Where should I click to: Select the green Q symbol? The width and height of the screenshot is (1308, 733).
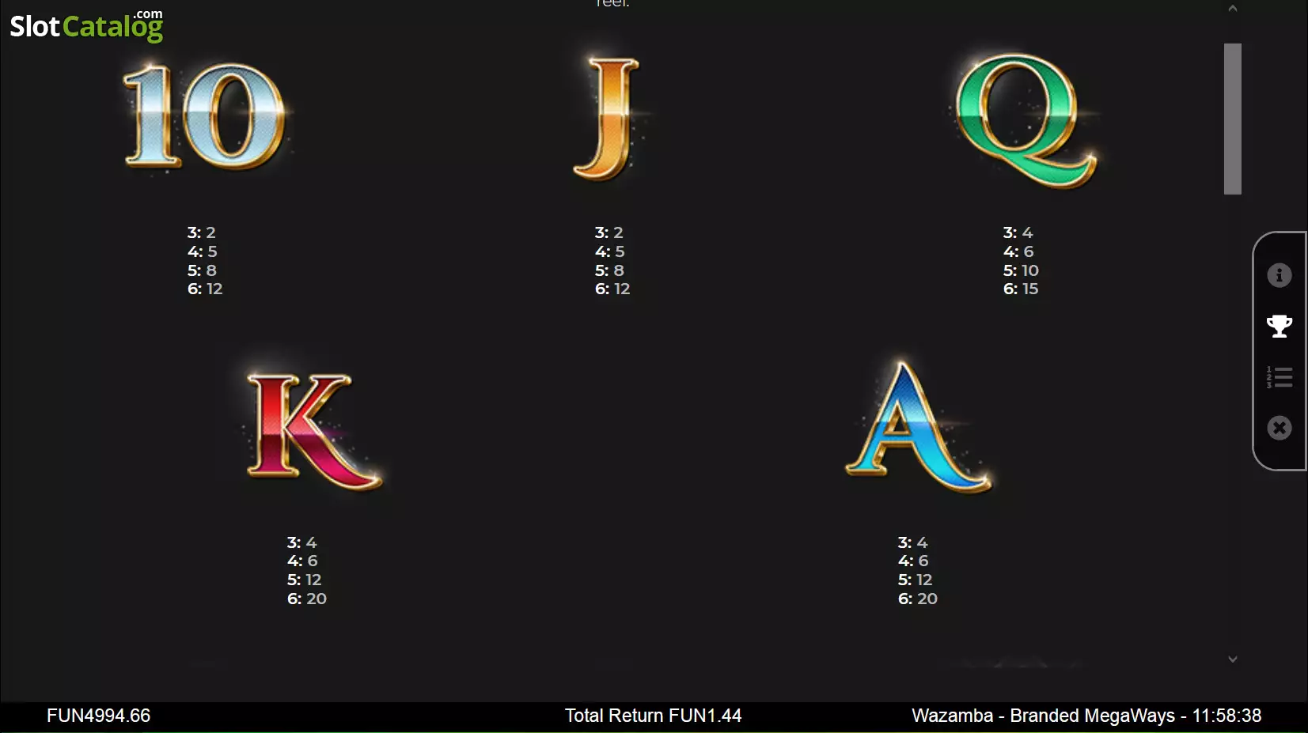pyautogui.click(x=1024, y=120)
